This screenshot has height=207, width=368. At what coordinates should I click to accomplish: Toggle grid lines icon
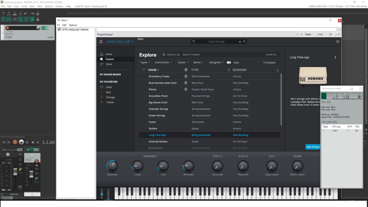pyautogui.click(x=26, y=19)
